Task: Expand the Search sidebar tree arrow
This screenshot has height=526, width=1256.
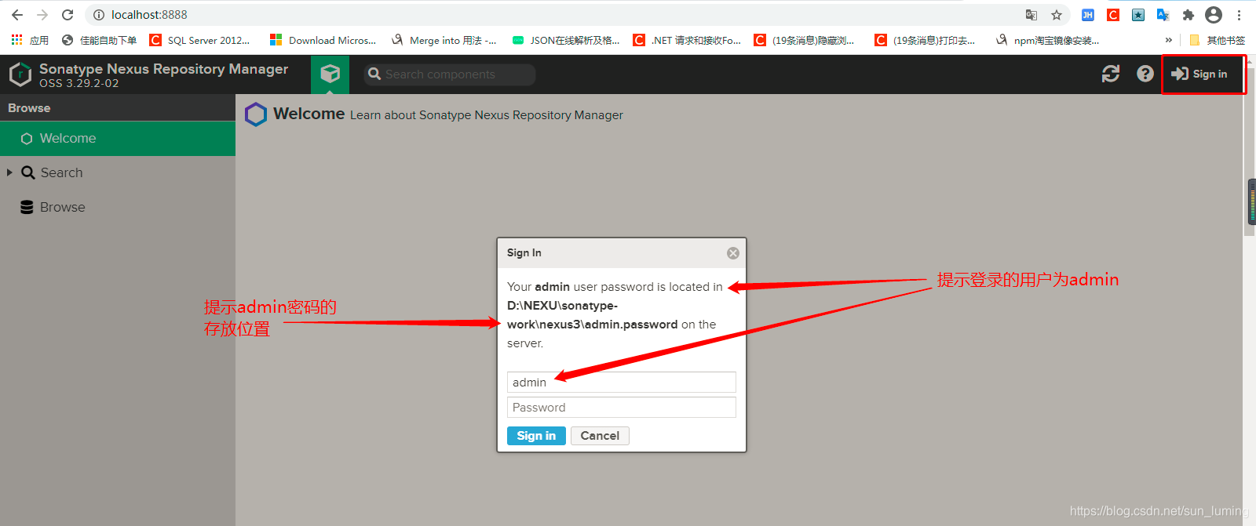Action: [x=9, y=172]
